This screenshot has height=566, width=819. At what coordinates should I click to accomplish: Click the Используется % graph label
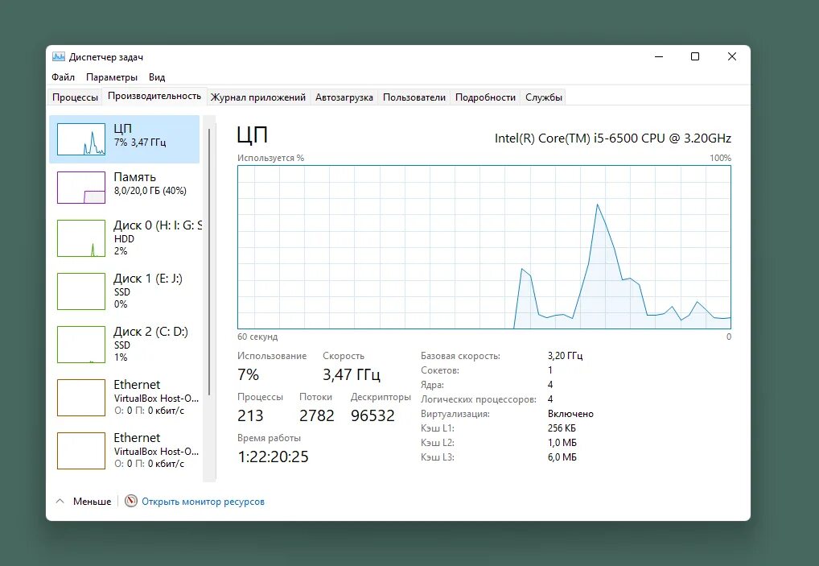pos(270,158)
